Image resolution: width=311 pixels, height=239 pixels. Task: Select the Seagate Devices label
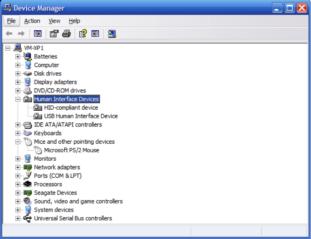pos(55,193)
